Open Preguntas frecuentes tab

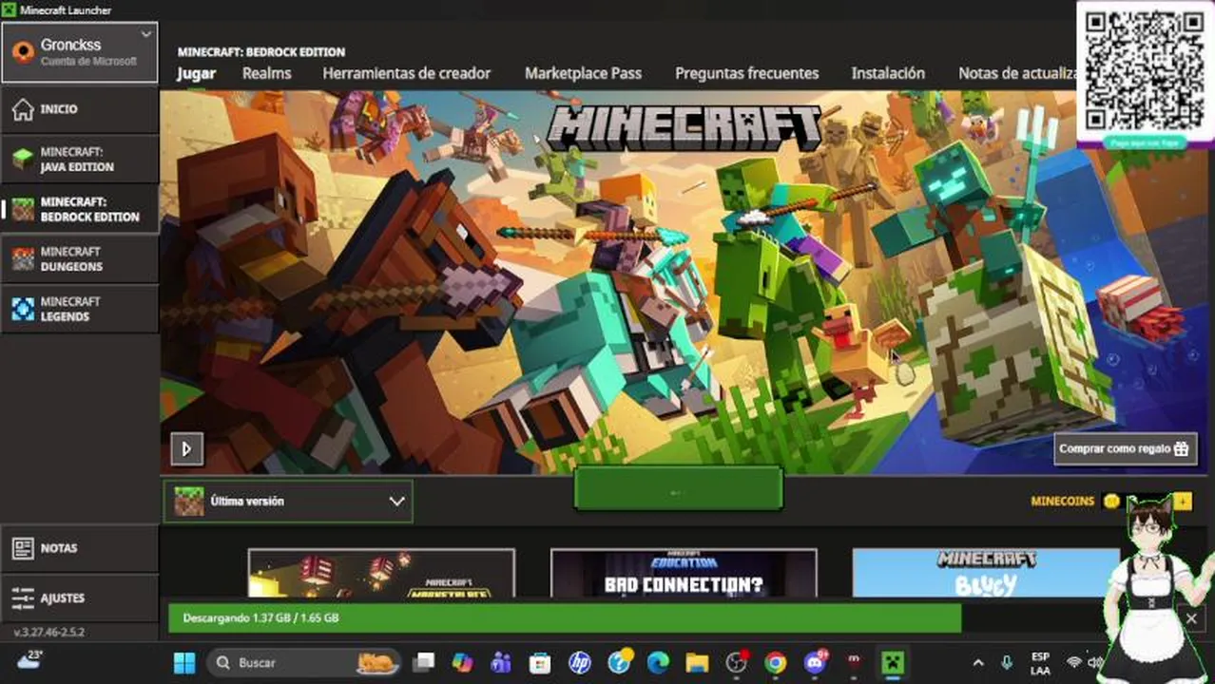(746, 73)
